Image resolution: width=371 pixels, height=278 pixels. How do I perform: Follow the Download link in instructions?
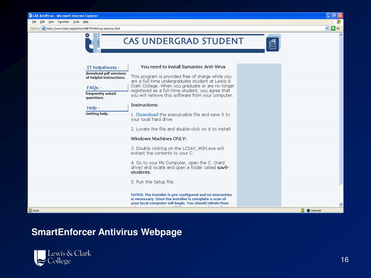[147, 115]
